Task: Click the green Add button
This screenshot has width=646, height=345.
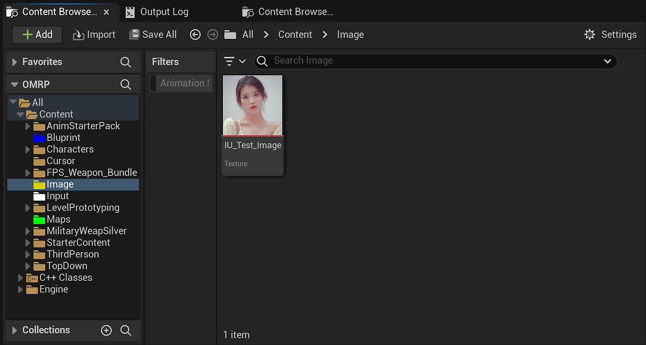Action: point(37,34)
